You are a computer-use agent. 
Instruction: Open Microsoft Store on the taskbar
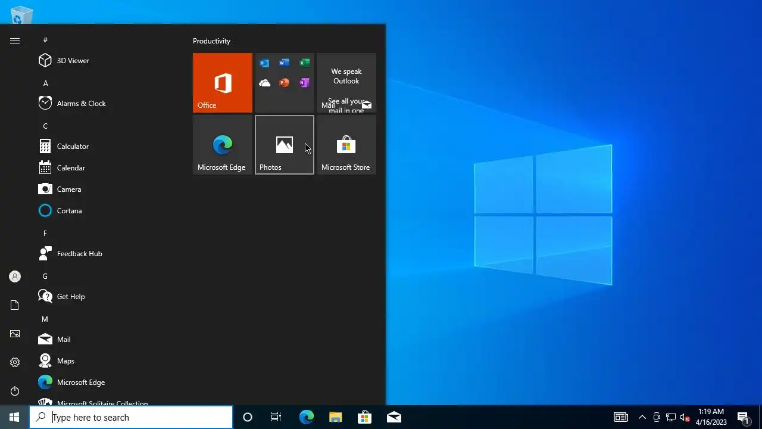pos(364,417)
